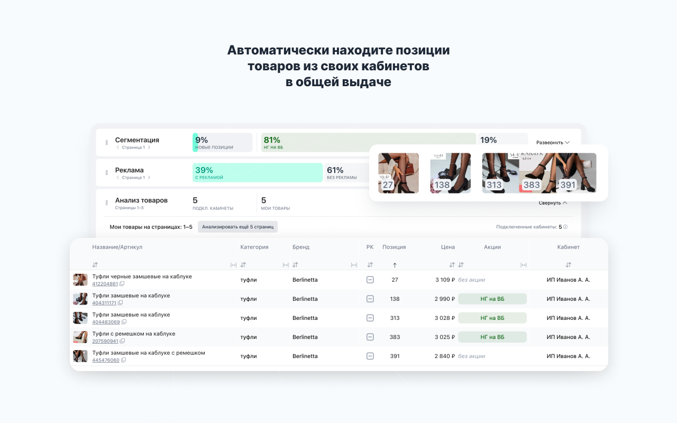Screen dimensions: 677x423
Task: Sort the Акции column
Action: tap(461, 264)
